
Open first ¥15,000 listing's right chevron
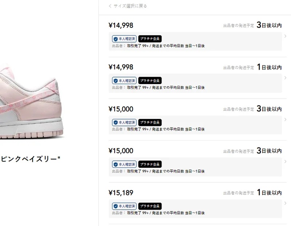coord(286,120)
